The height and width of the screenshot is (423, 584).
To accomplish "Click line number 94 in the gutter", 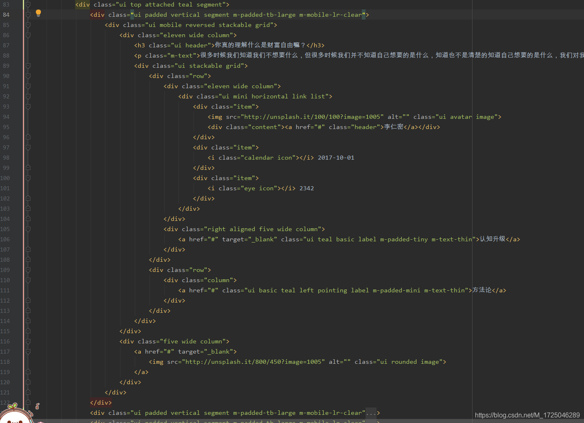I will [x=6, y=117].
